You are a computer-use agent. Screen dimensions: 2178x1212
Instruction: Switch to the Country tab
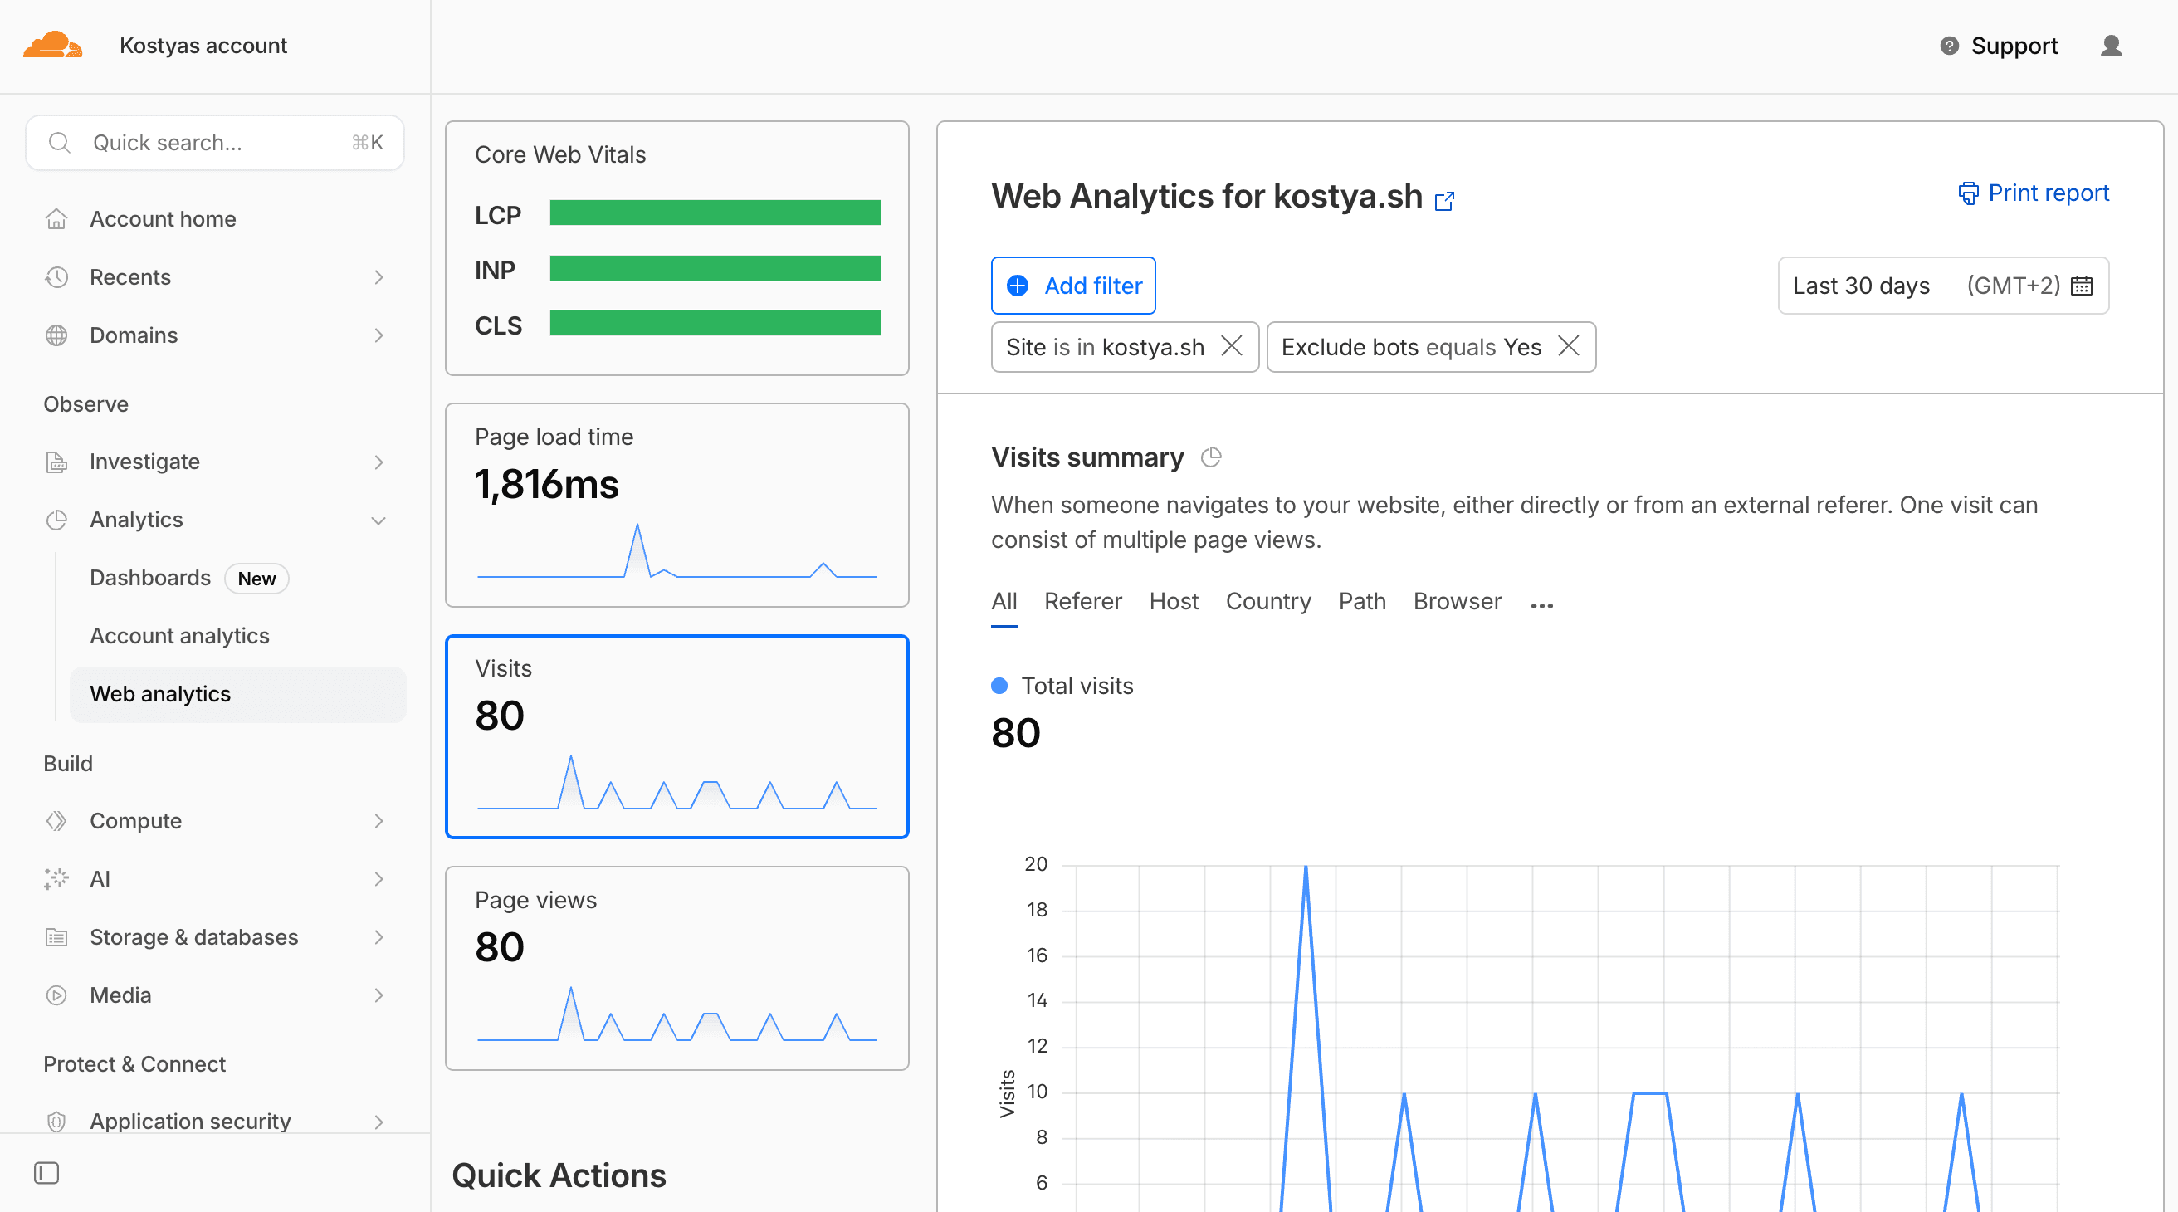tap(1268, 601)
